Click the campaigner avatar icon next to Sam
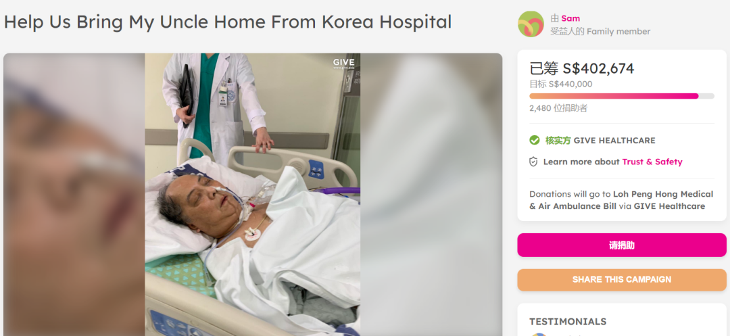Image resolution: width=730 pixels, height=336 pixels. click(x=531, y=24)
